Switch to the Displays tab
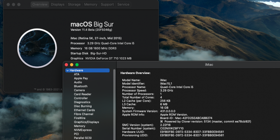The height and width of the screenshot is (140, 280). [57, 4]
